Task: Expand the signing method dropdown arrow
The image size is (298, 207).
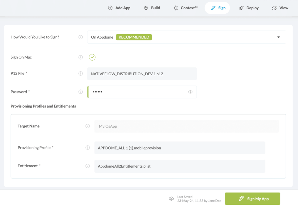Action: 278,37
